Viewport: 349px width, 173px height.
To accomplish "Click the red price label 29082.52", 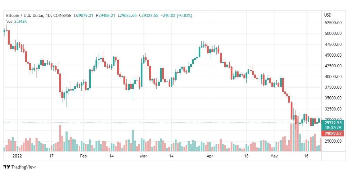I will point(333,134).
